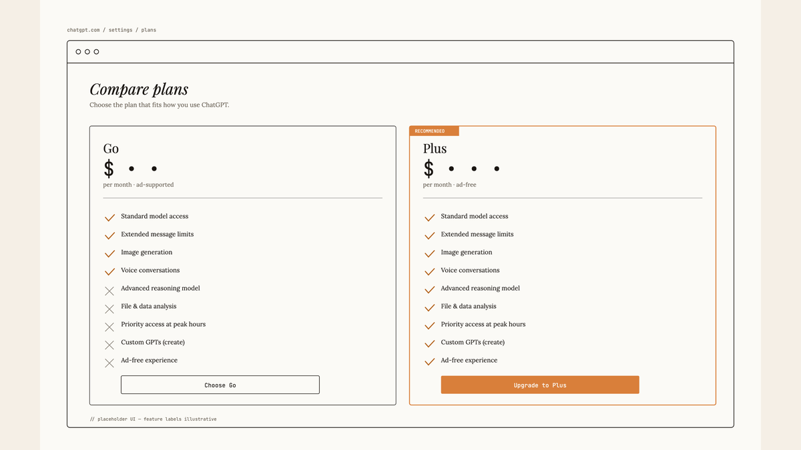Click checkmark beside Go's Extended message limits

coord(109,235)
